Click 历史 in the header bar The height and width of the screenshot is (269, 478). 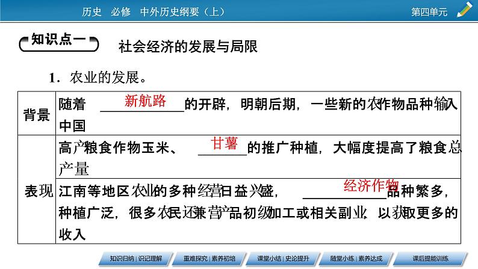point(91,12)
